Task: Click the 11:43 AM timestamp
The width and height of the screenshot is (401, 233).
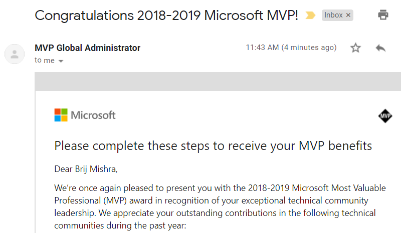Action: pos(262,48)
